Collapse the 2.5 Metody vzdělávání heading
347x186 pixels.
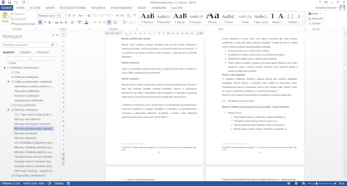click(8, 110)
